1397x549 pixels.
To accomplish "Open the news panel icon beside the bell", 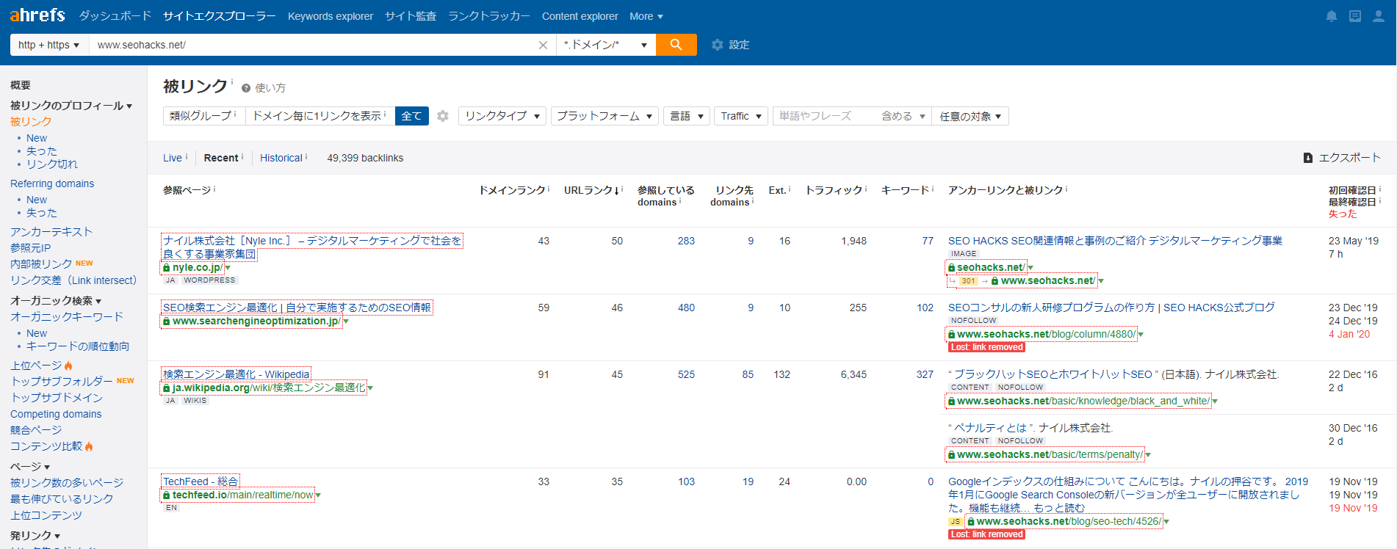I will point(1355,16).
